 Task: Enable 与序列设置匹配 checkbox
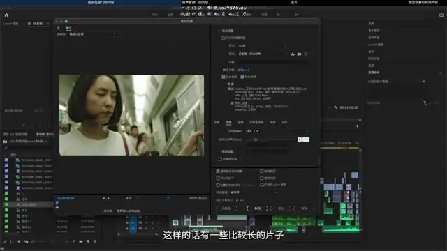(x=223, y=38)
